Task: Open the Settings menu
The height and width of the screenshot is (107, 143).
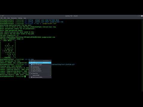Action: [20, 18]
